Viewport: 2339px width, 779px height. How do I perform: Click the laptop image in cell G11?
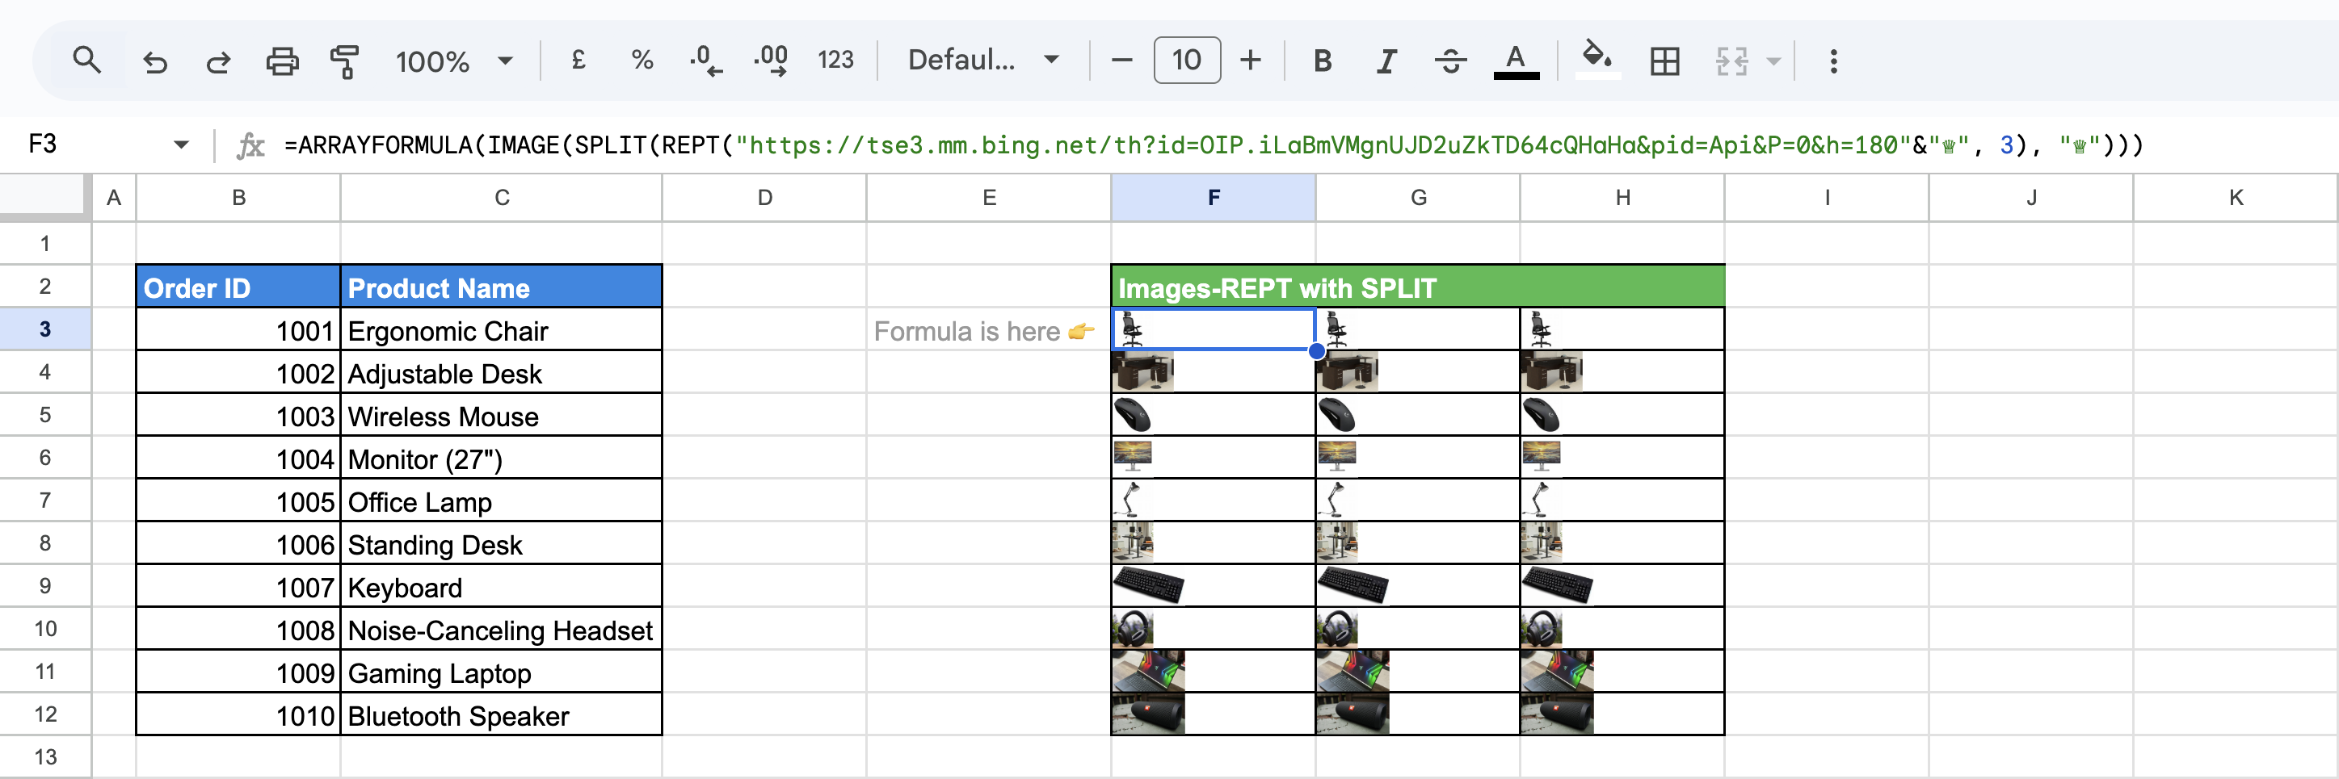pos(1353,671)
